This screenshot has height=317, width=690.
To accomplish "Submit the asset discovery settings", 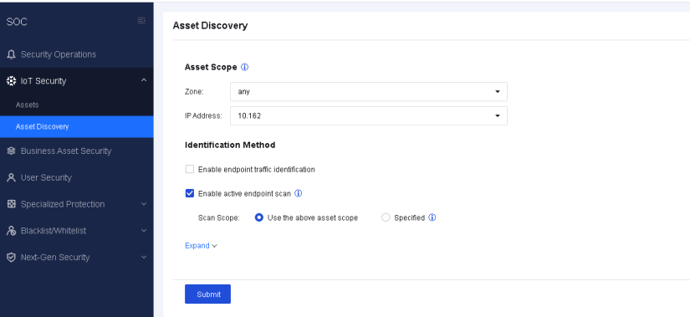I will [207, 294].
